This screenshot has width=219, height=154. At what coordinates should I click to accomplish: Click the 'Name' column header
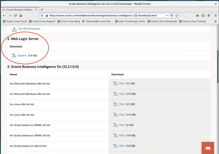coord(14,74)
